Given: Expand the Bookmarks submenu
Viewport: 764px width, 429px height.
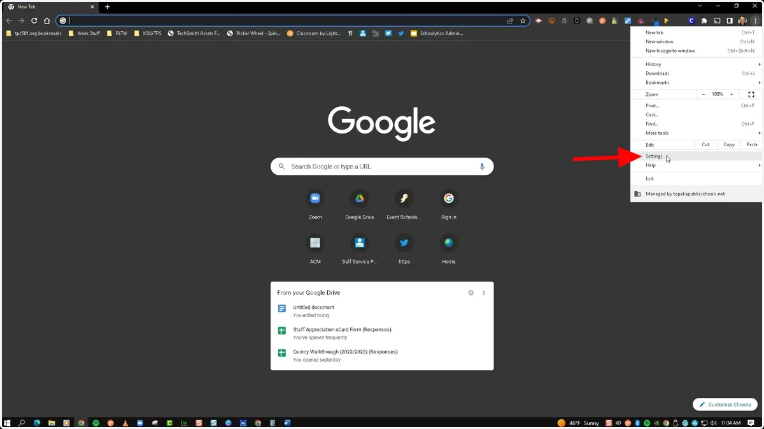Looking at the screenshot, I should (696, 83).
